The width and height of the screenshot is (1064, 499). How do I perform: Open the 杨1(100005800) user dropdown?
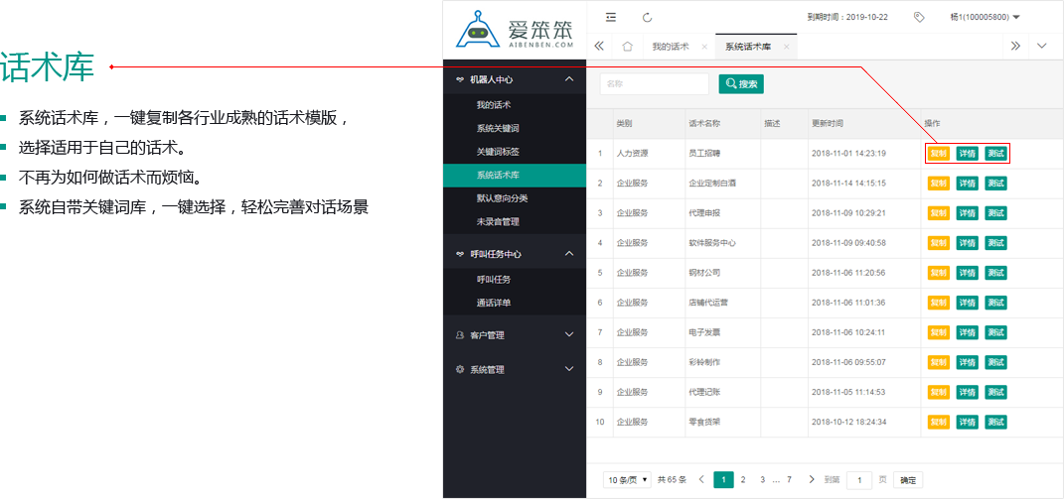coord(985,17)
